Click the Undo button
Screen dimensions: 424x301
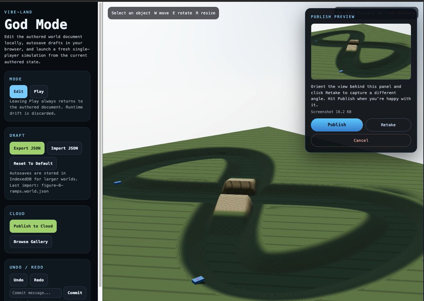pyautogui.click(x=18, y=280)
